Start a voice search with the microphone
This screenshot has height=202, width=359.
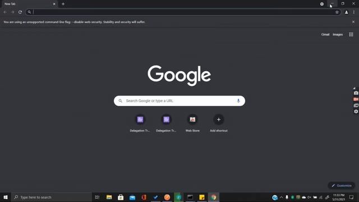point(238,101)
